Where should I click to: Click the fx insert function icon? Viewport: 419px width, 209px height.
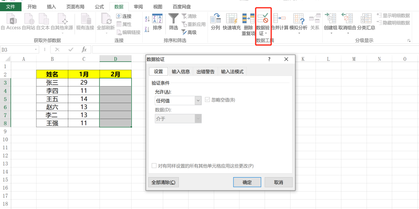pyautogui.click(x=84, y=49)
